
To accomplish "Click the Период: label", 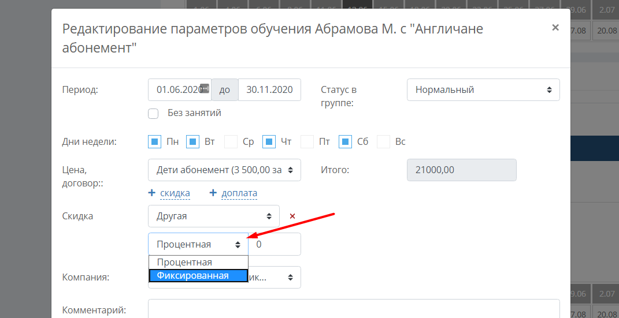I will point(80,90).
